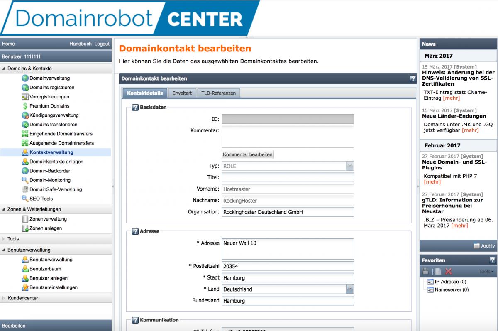This screenshot has width=498, height=331.
Task: Click into the Kommentar text area
Action: pyautogui.click(x=288, y=137)
